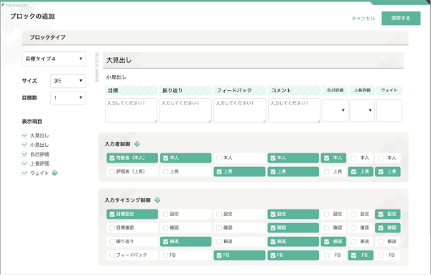
Task: Uncheck 自己評価 in 表示項目
Action: (24, 154)
